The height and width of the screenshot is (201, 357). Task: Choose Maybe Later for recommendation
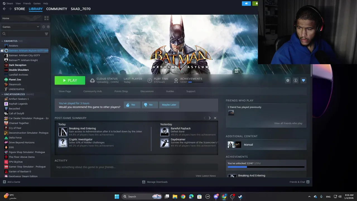(169, 105)
